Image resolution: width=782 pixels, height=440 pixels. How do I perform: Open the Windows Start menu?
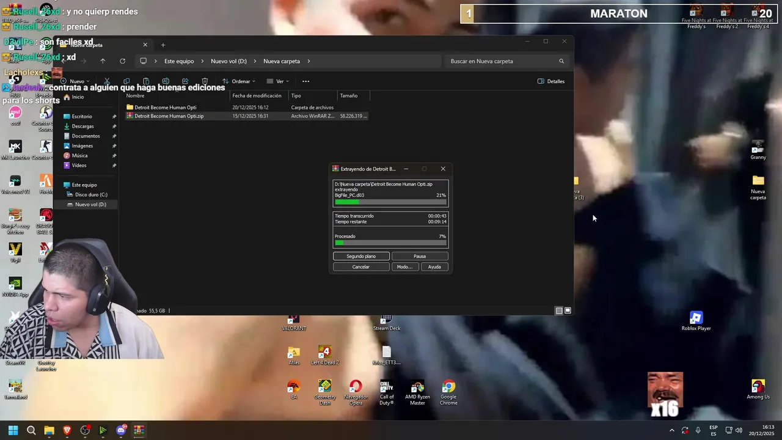coord(13,430)
